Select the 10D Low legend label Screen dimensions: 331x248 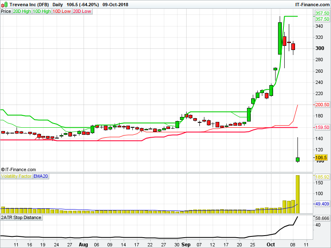coord(62,12)
